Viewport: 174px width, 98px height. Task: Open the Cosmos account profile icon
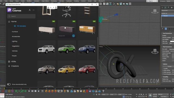(x=30, y=10)
